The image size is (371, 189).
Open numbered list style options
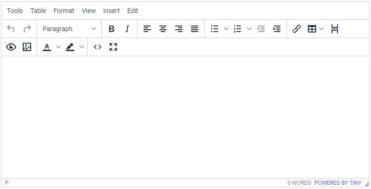pyautogui.click(x=249, y=29)
